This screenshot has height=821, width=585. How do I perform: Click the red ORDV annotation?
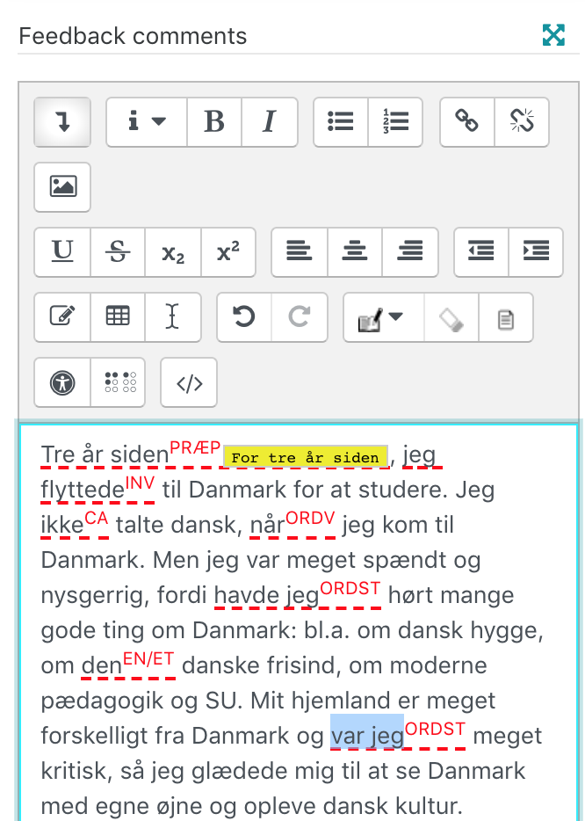(310, 518)
